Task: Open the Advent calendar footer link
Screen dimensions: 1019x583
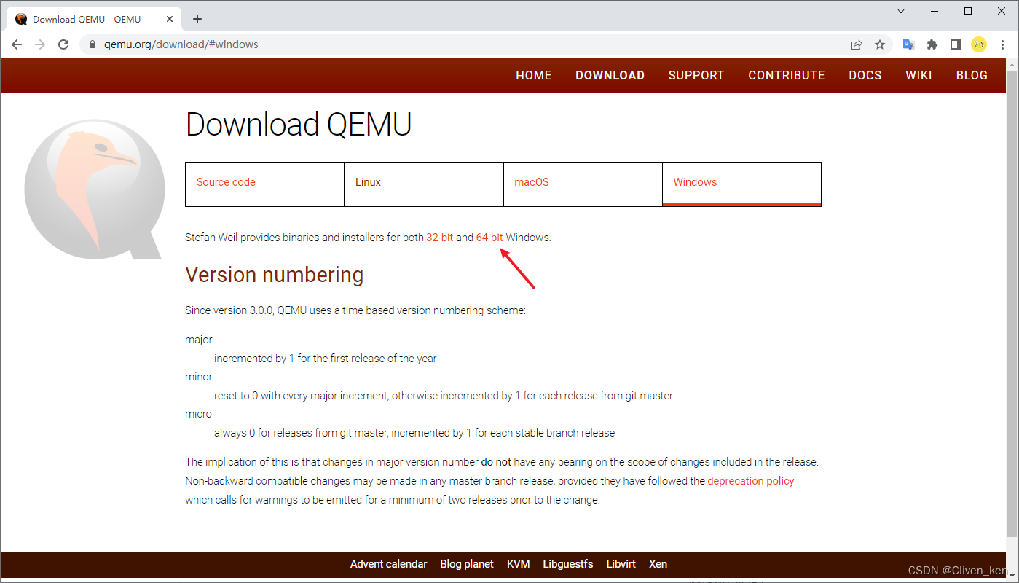Action: click(388, 564)
